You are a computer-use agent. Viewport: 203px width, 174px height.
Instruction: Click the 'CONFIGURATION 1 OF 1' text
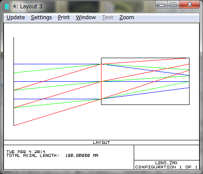coord(166,167)
